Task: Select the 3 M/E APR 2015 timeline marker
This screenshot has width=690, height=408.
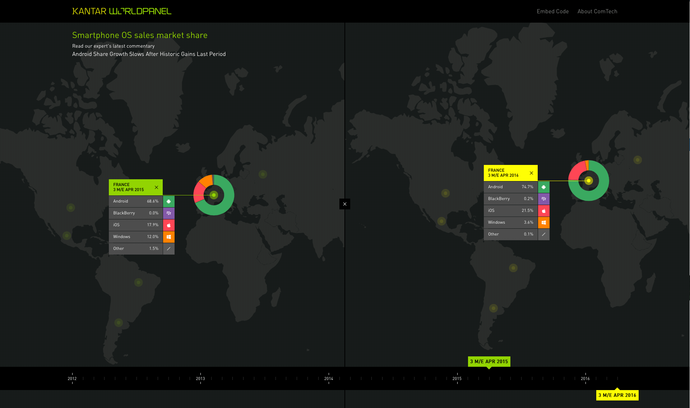Action: (x=489, y=361)
